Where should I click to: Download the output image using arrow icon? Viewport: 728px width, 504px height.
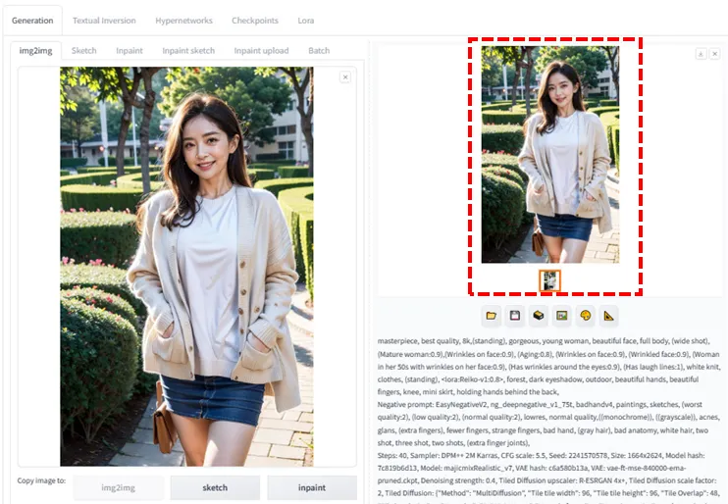[701, 54]
